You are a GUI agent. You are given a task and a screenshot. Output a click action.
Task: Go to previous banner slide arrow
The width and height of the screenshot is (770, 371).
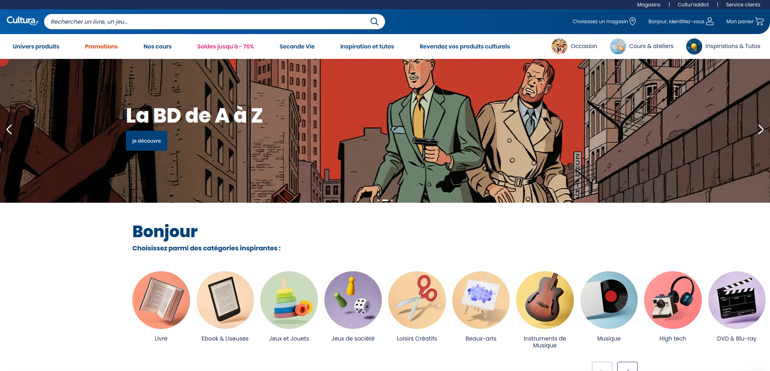pyautogui.click(x=9, y=129)
